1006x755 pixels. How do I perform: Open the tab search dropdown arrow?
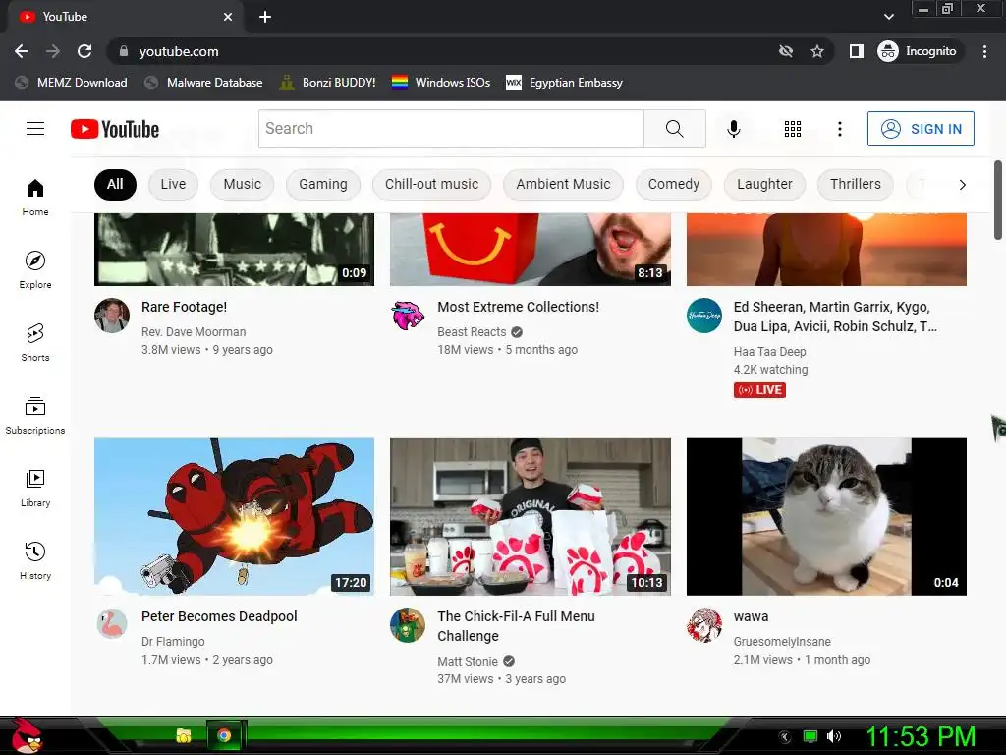[x=888, y=16]
